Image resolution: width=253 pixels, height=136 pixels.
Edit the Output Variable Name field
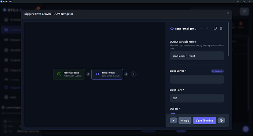point(197,56)
